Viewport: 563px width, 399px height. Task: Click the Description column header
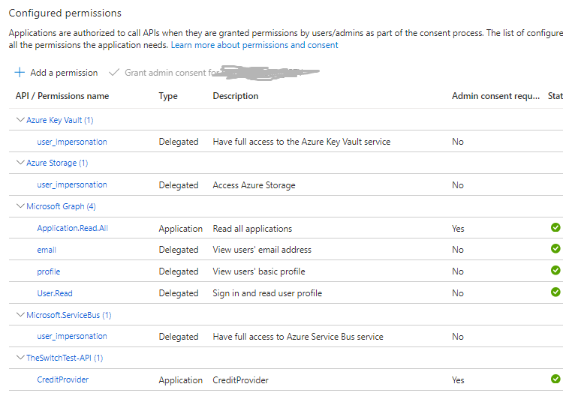[x=236, y=96]
